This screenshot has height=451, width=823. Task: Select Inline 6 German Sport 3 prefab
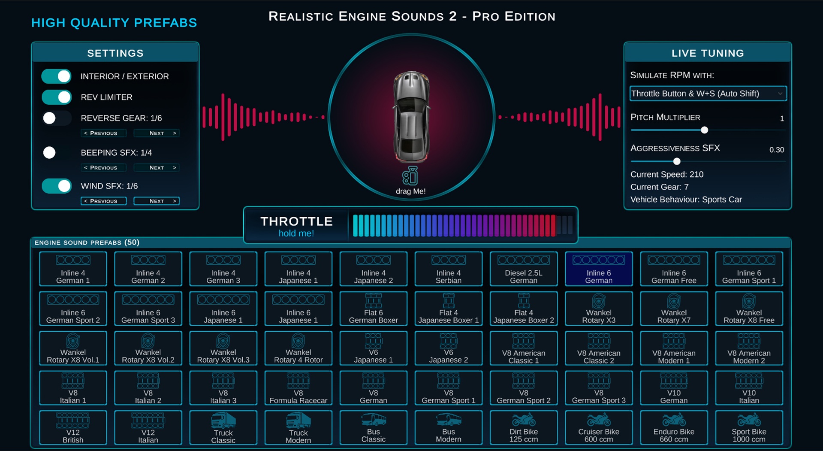[x=148, y=309]
